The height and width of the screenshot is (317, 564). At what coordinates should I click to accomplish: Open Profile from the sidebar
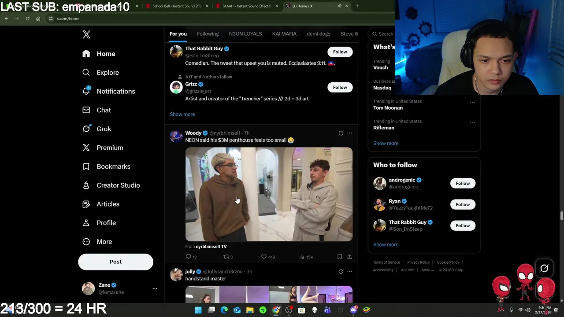pos(100,223)
